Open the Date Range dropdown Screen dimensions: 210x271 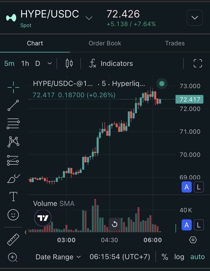click(x=58, y=257)
